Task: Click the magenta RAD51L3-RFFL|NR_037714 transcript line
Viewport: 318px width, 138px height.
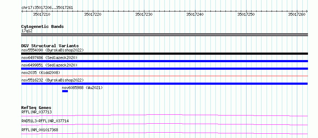Action: point(164,124)
